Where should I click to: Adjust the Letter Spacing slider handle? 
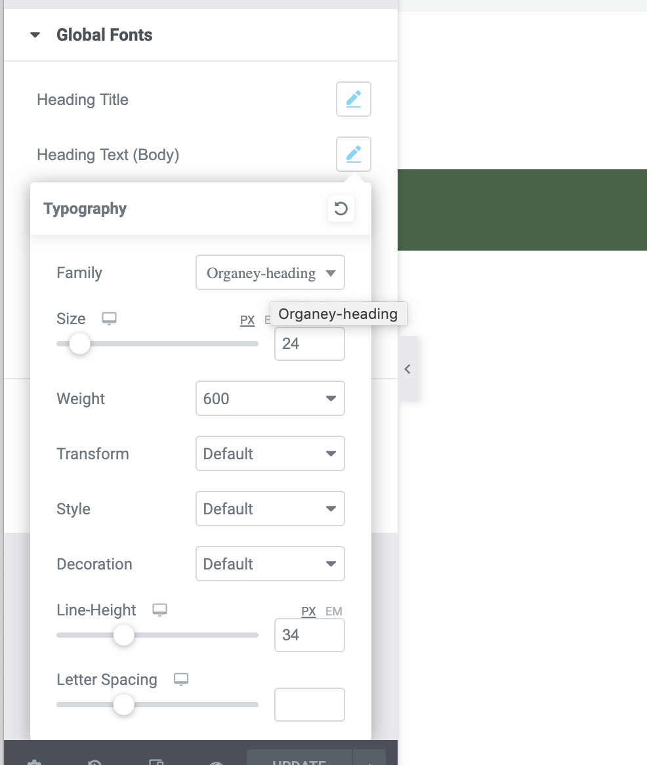point(123,705)
